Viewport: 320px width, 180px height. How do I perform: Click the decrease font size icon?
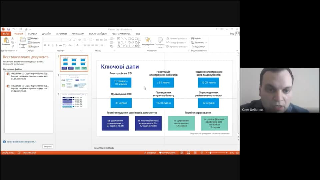point(74,40)
